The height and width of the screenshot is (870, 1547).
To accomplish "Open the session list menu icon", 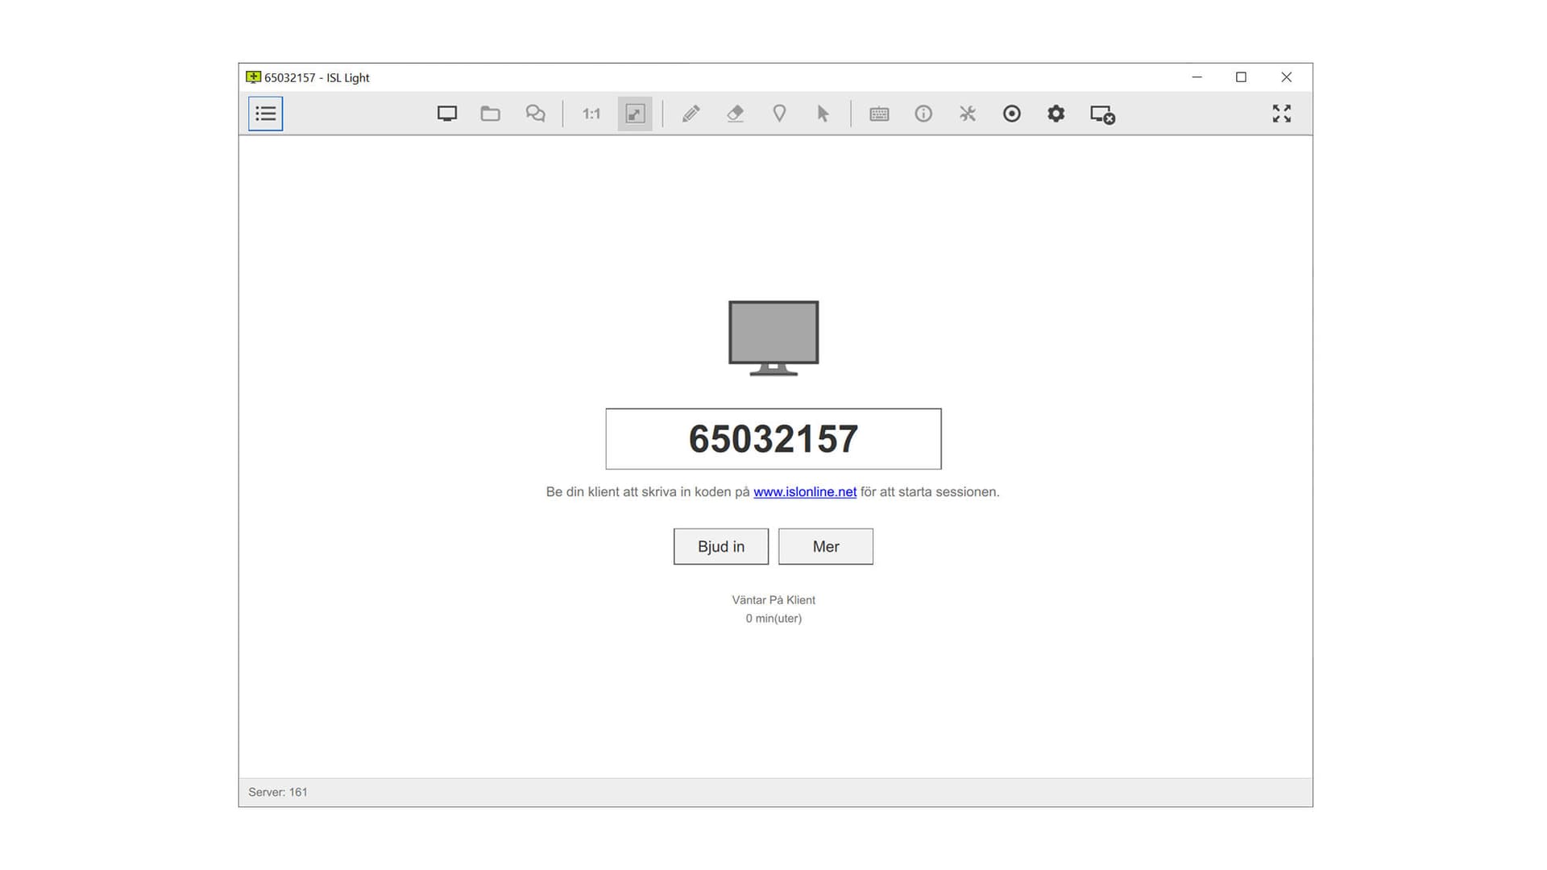I will click(x=265, y=114).
